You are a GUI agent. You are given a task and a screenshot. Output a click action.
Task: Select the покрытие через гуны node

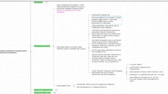point(42,93)
